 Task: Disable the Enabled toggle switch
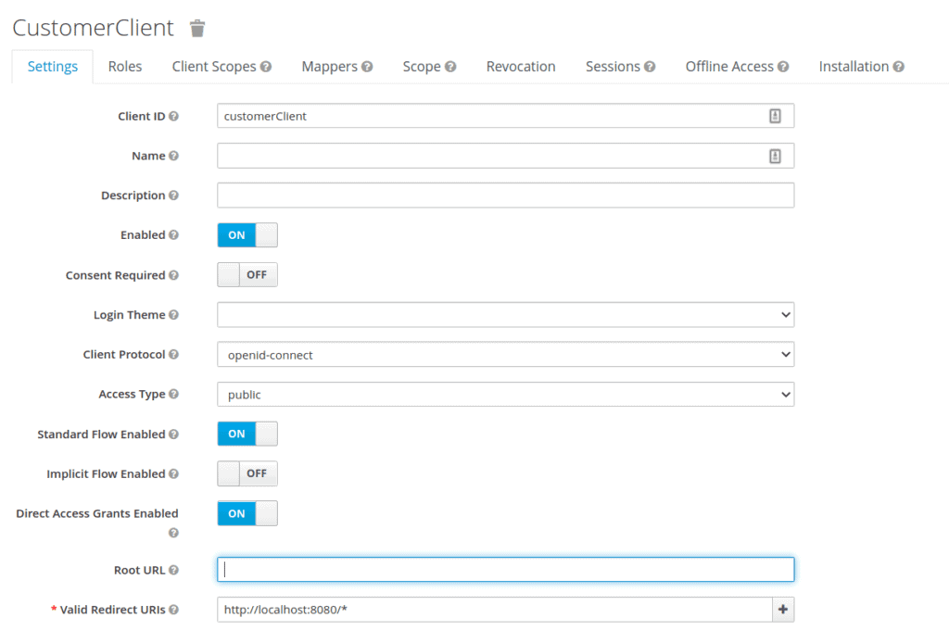[x=247, y=235]
